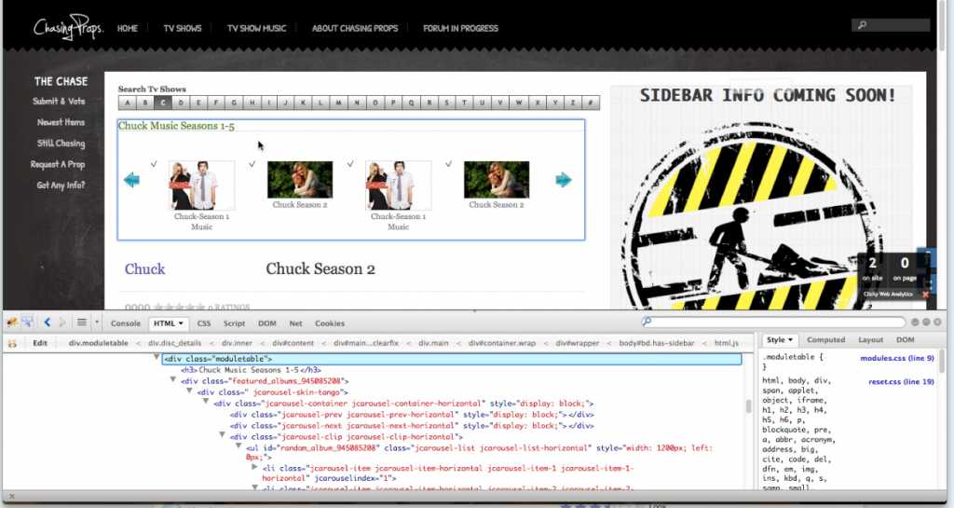Select letter C in show search
The height and width of the screenshot is (508, 954).
tap(163, 103)
